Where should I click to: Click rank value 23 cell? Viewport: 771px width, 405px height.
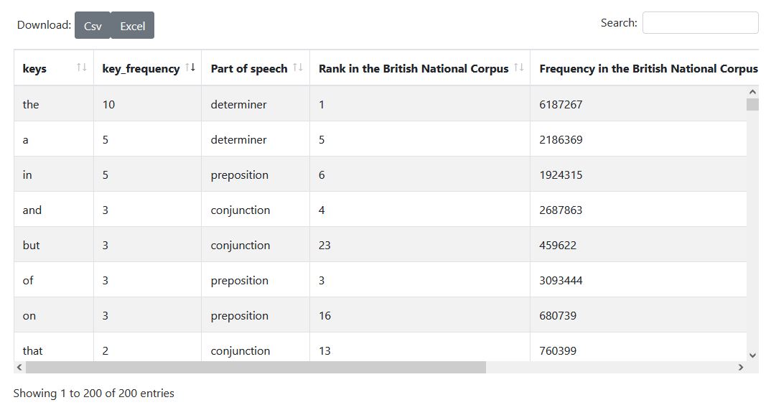coord(325,246)
